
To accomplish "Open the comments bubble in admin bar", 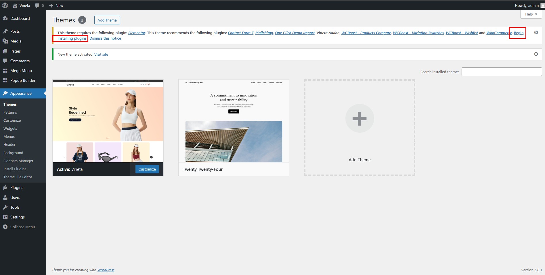I will 37,5.
